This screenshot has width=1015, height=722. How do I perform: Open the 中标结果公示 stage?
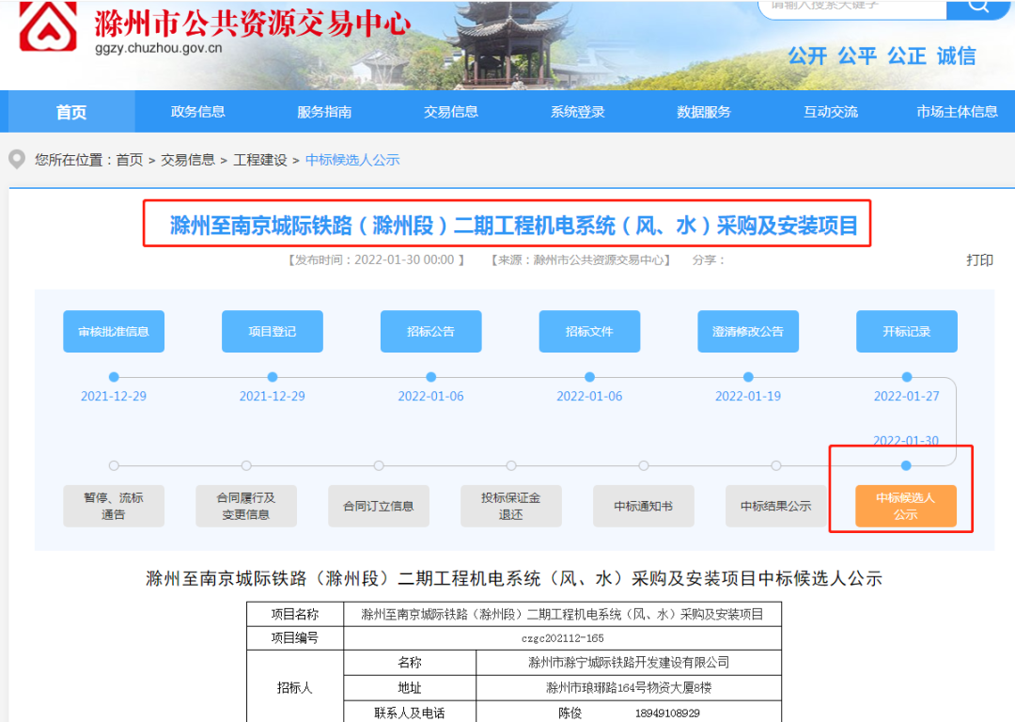[775, 506]
